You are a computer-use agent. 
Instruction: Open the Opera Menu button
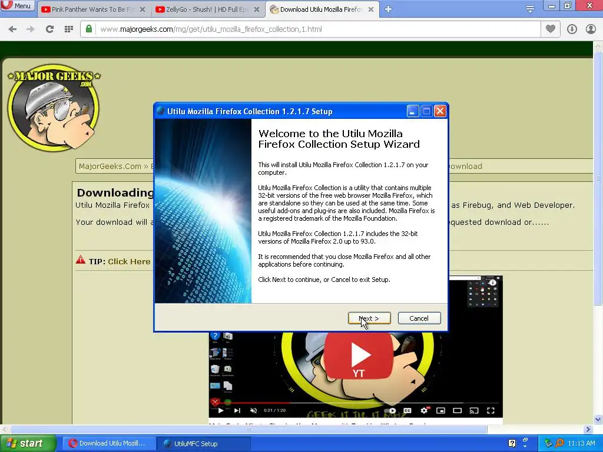pos(17,6)
